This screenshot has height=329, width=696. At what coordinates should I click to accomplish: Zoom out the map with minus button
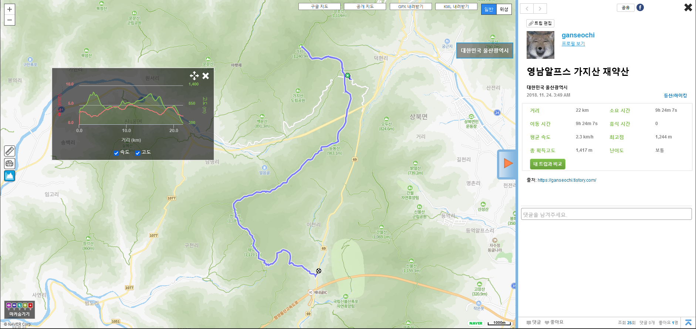pos(10,20)
